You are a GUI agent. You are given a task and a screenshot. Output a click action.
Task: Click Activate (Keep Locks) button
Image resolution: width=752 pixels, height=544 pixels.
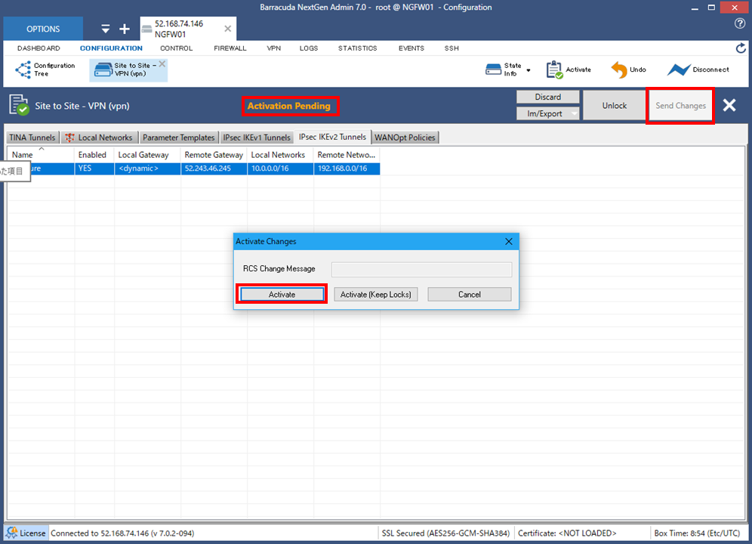point(375,295)
